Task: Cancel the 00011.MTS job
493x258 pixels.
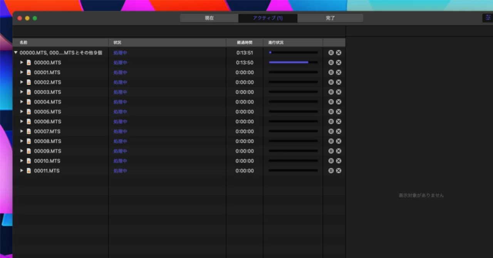Action: [x=339, y=171]
